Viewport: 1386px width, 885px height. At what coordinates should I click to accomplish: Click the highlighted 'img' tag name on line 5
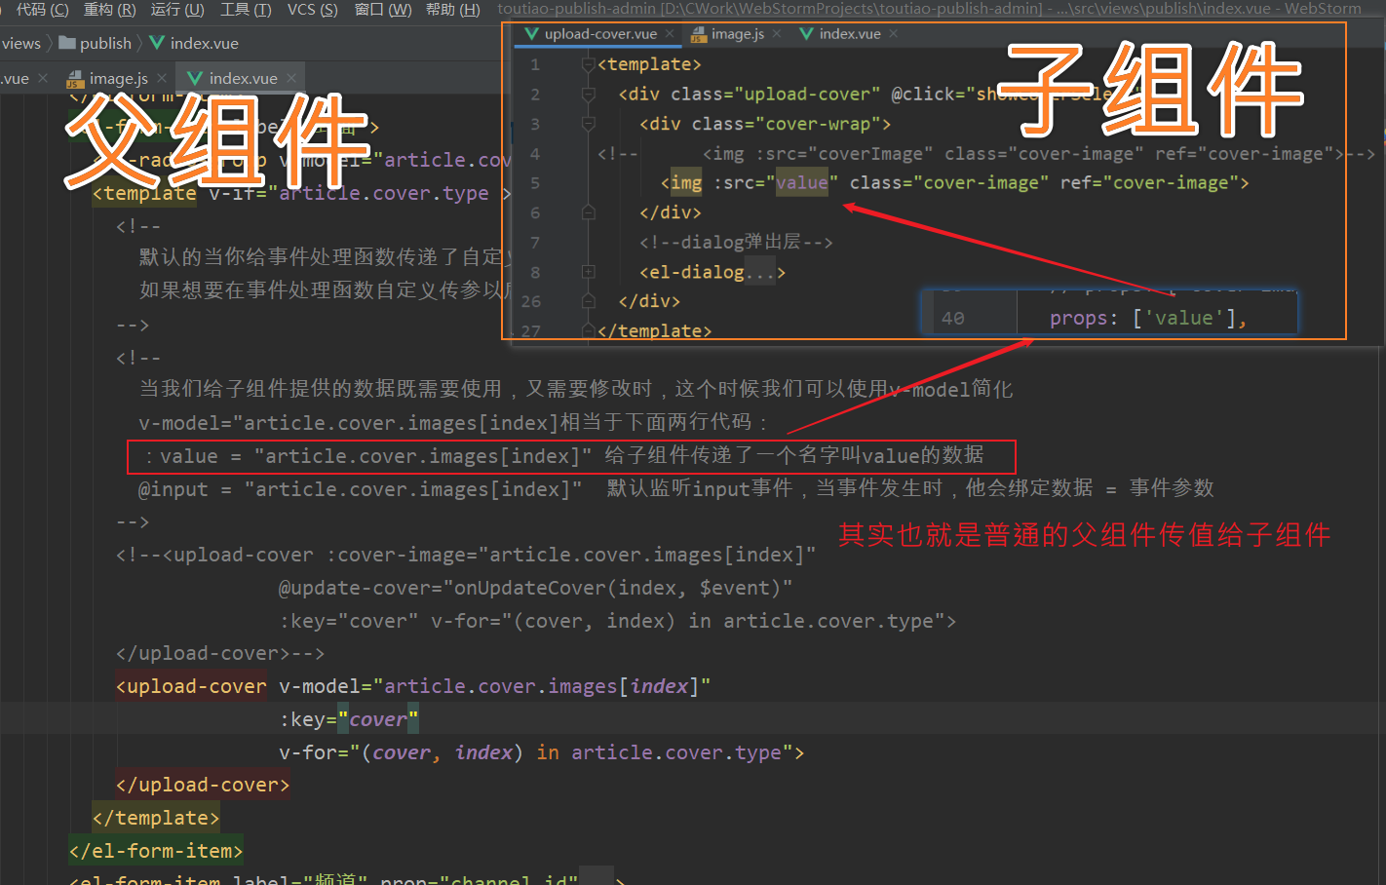point(686,183)
